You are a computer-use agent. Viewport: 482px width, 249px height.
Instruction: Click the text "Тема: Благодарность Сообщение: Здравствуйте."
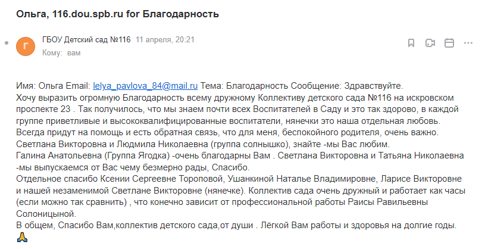click(302, 86)
